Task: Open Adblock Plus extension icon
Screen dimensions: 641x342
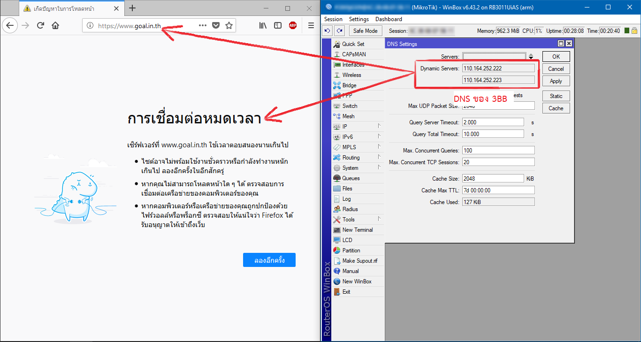Action: coord(293,25)
